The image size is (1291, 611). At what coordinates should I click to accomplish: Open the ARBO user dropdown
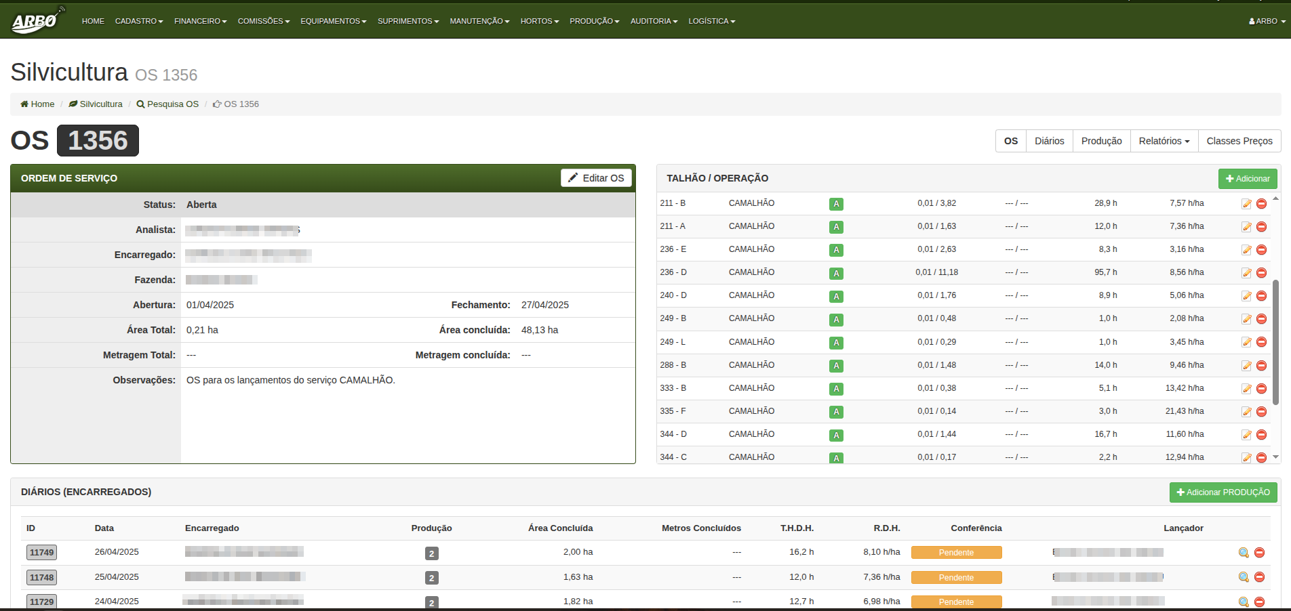(1267, 21)
